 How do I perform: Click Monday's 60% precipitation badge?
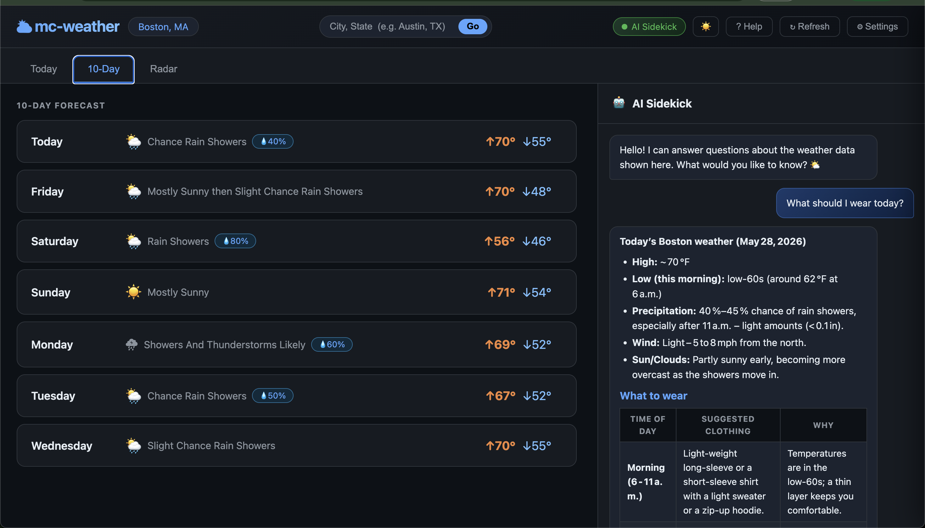coord(332,344)
